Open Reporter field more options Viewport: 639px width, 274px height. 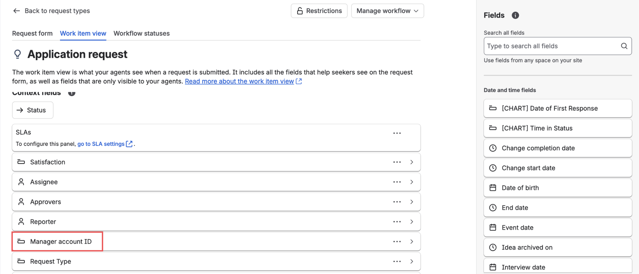(397, 222)
